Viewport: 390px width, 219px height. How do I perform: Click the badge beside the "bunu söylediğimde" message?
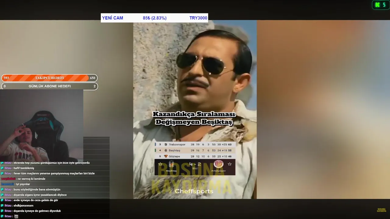[x=2, y=189]
